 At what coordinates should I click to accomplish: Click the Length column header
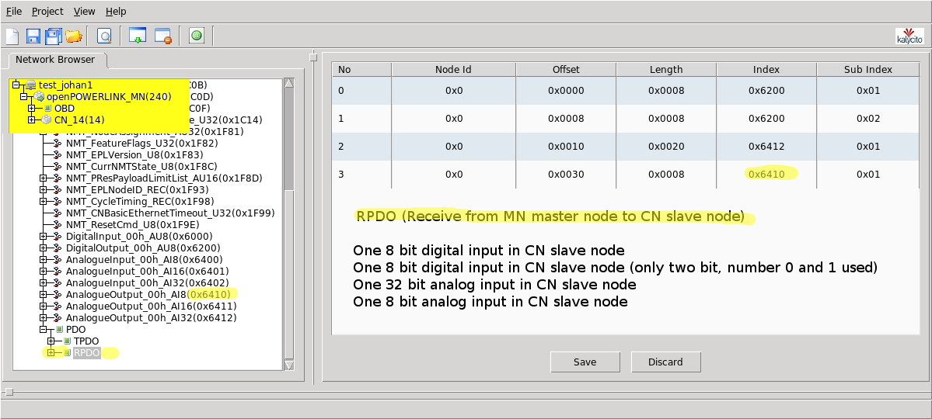tap(666, 69)
